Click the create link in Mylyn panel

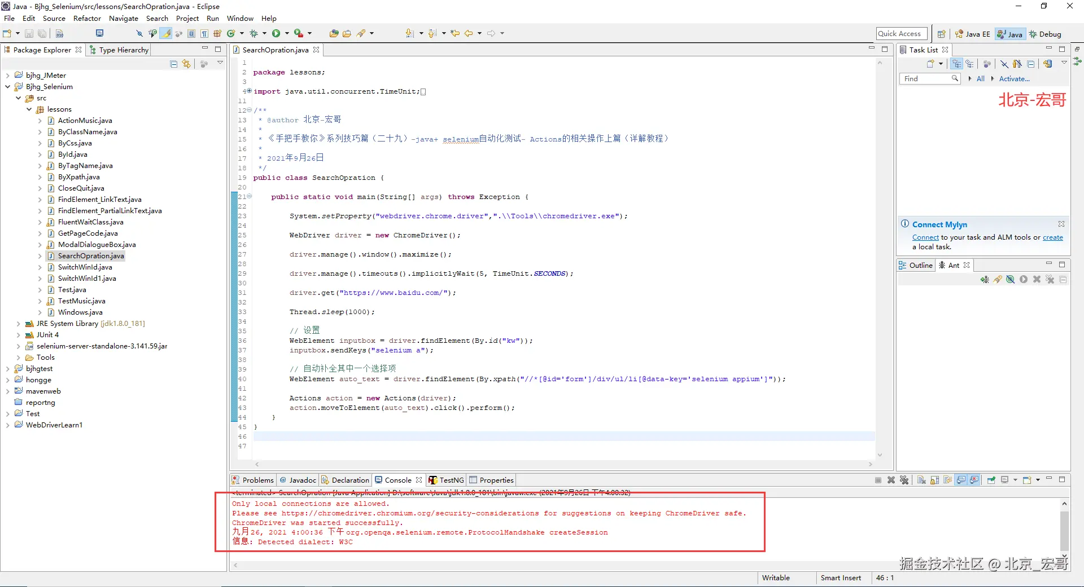[x=1052, y=237]
